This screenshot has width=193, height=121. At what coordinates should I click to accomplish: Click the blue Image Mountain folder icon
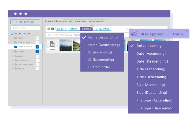tap(16, 47)
